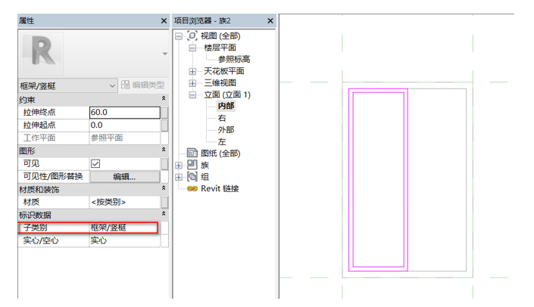Screen dimensions: 534x307
Task: Click the 图纸 (全部) sheets icon
Action: (192, 153)
